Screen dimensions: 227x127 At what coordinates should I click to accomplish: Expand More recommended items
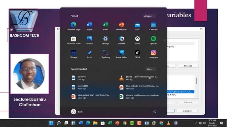pyautogui.click(x=150, y=69)
